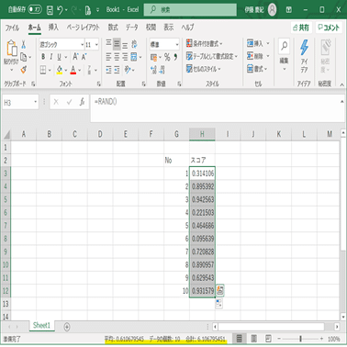
Task: Click the paste options icon beside row 12
Action: [x=219, y=290]
